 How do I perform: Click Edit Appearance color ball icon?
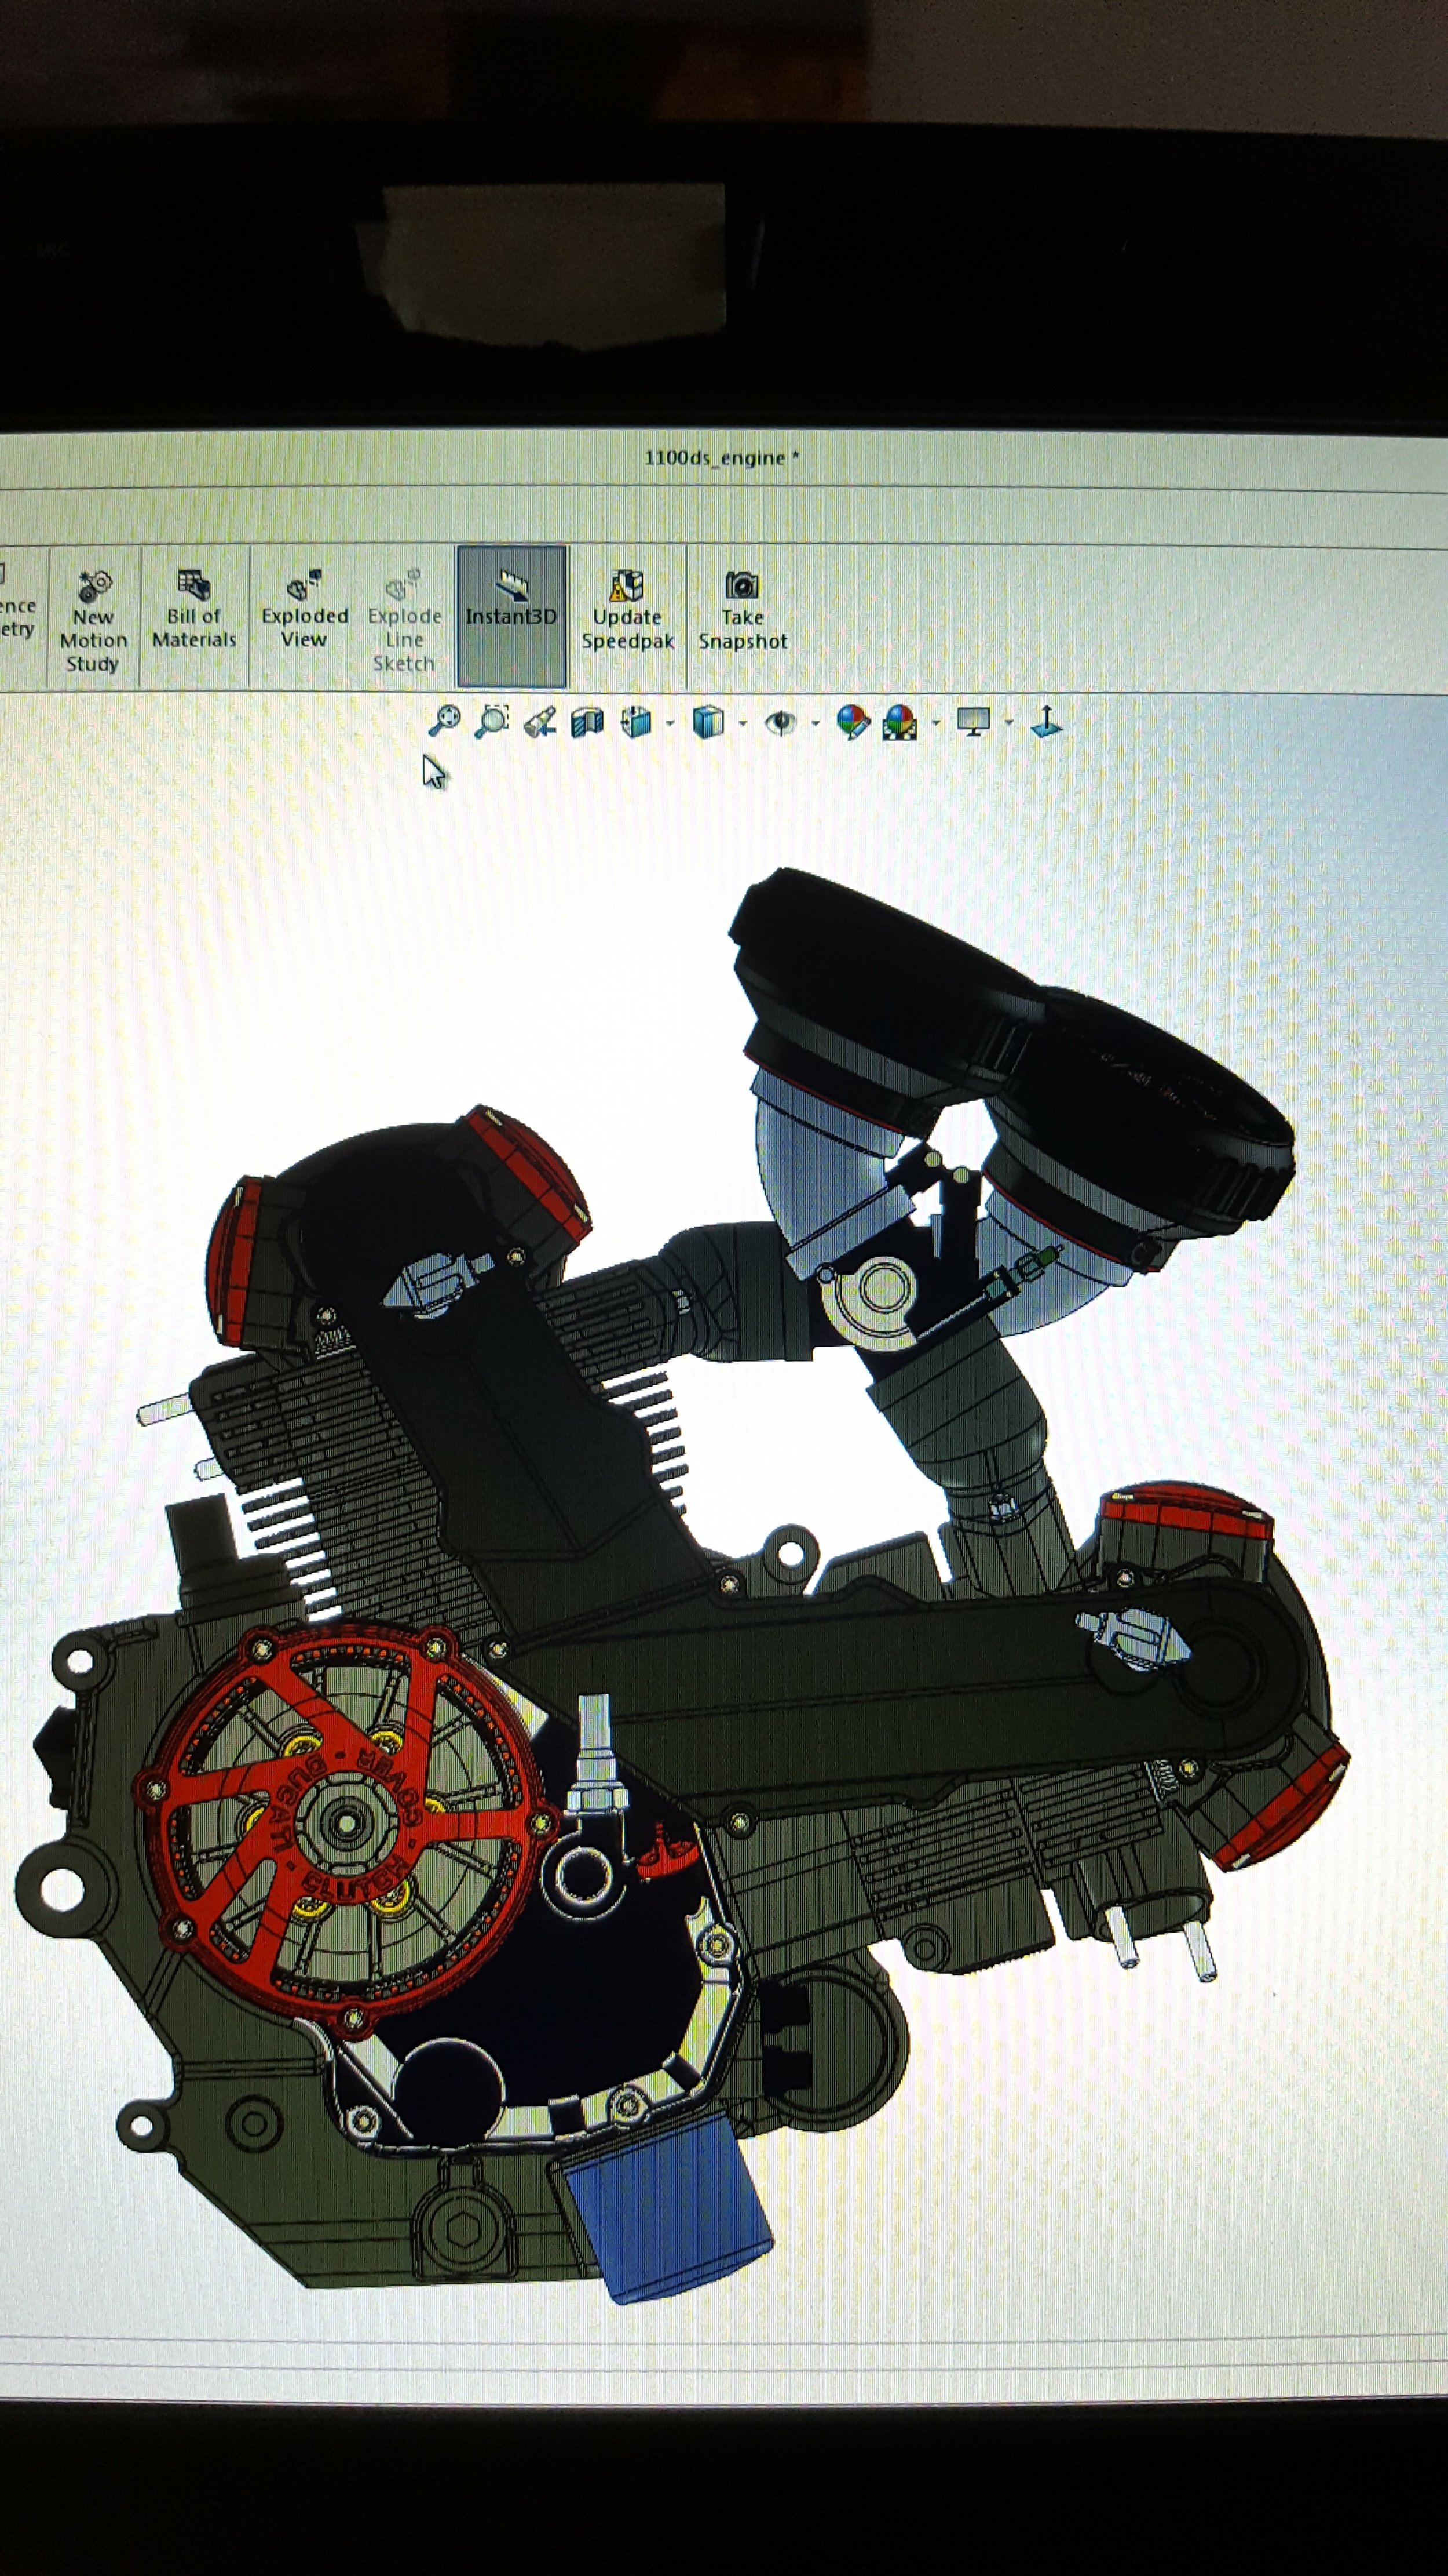click(x=853, y=721)
